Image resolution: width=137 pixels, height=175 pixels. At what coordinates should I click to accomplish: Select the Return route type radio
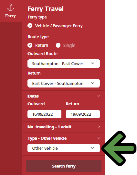[30, 45]
